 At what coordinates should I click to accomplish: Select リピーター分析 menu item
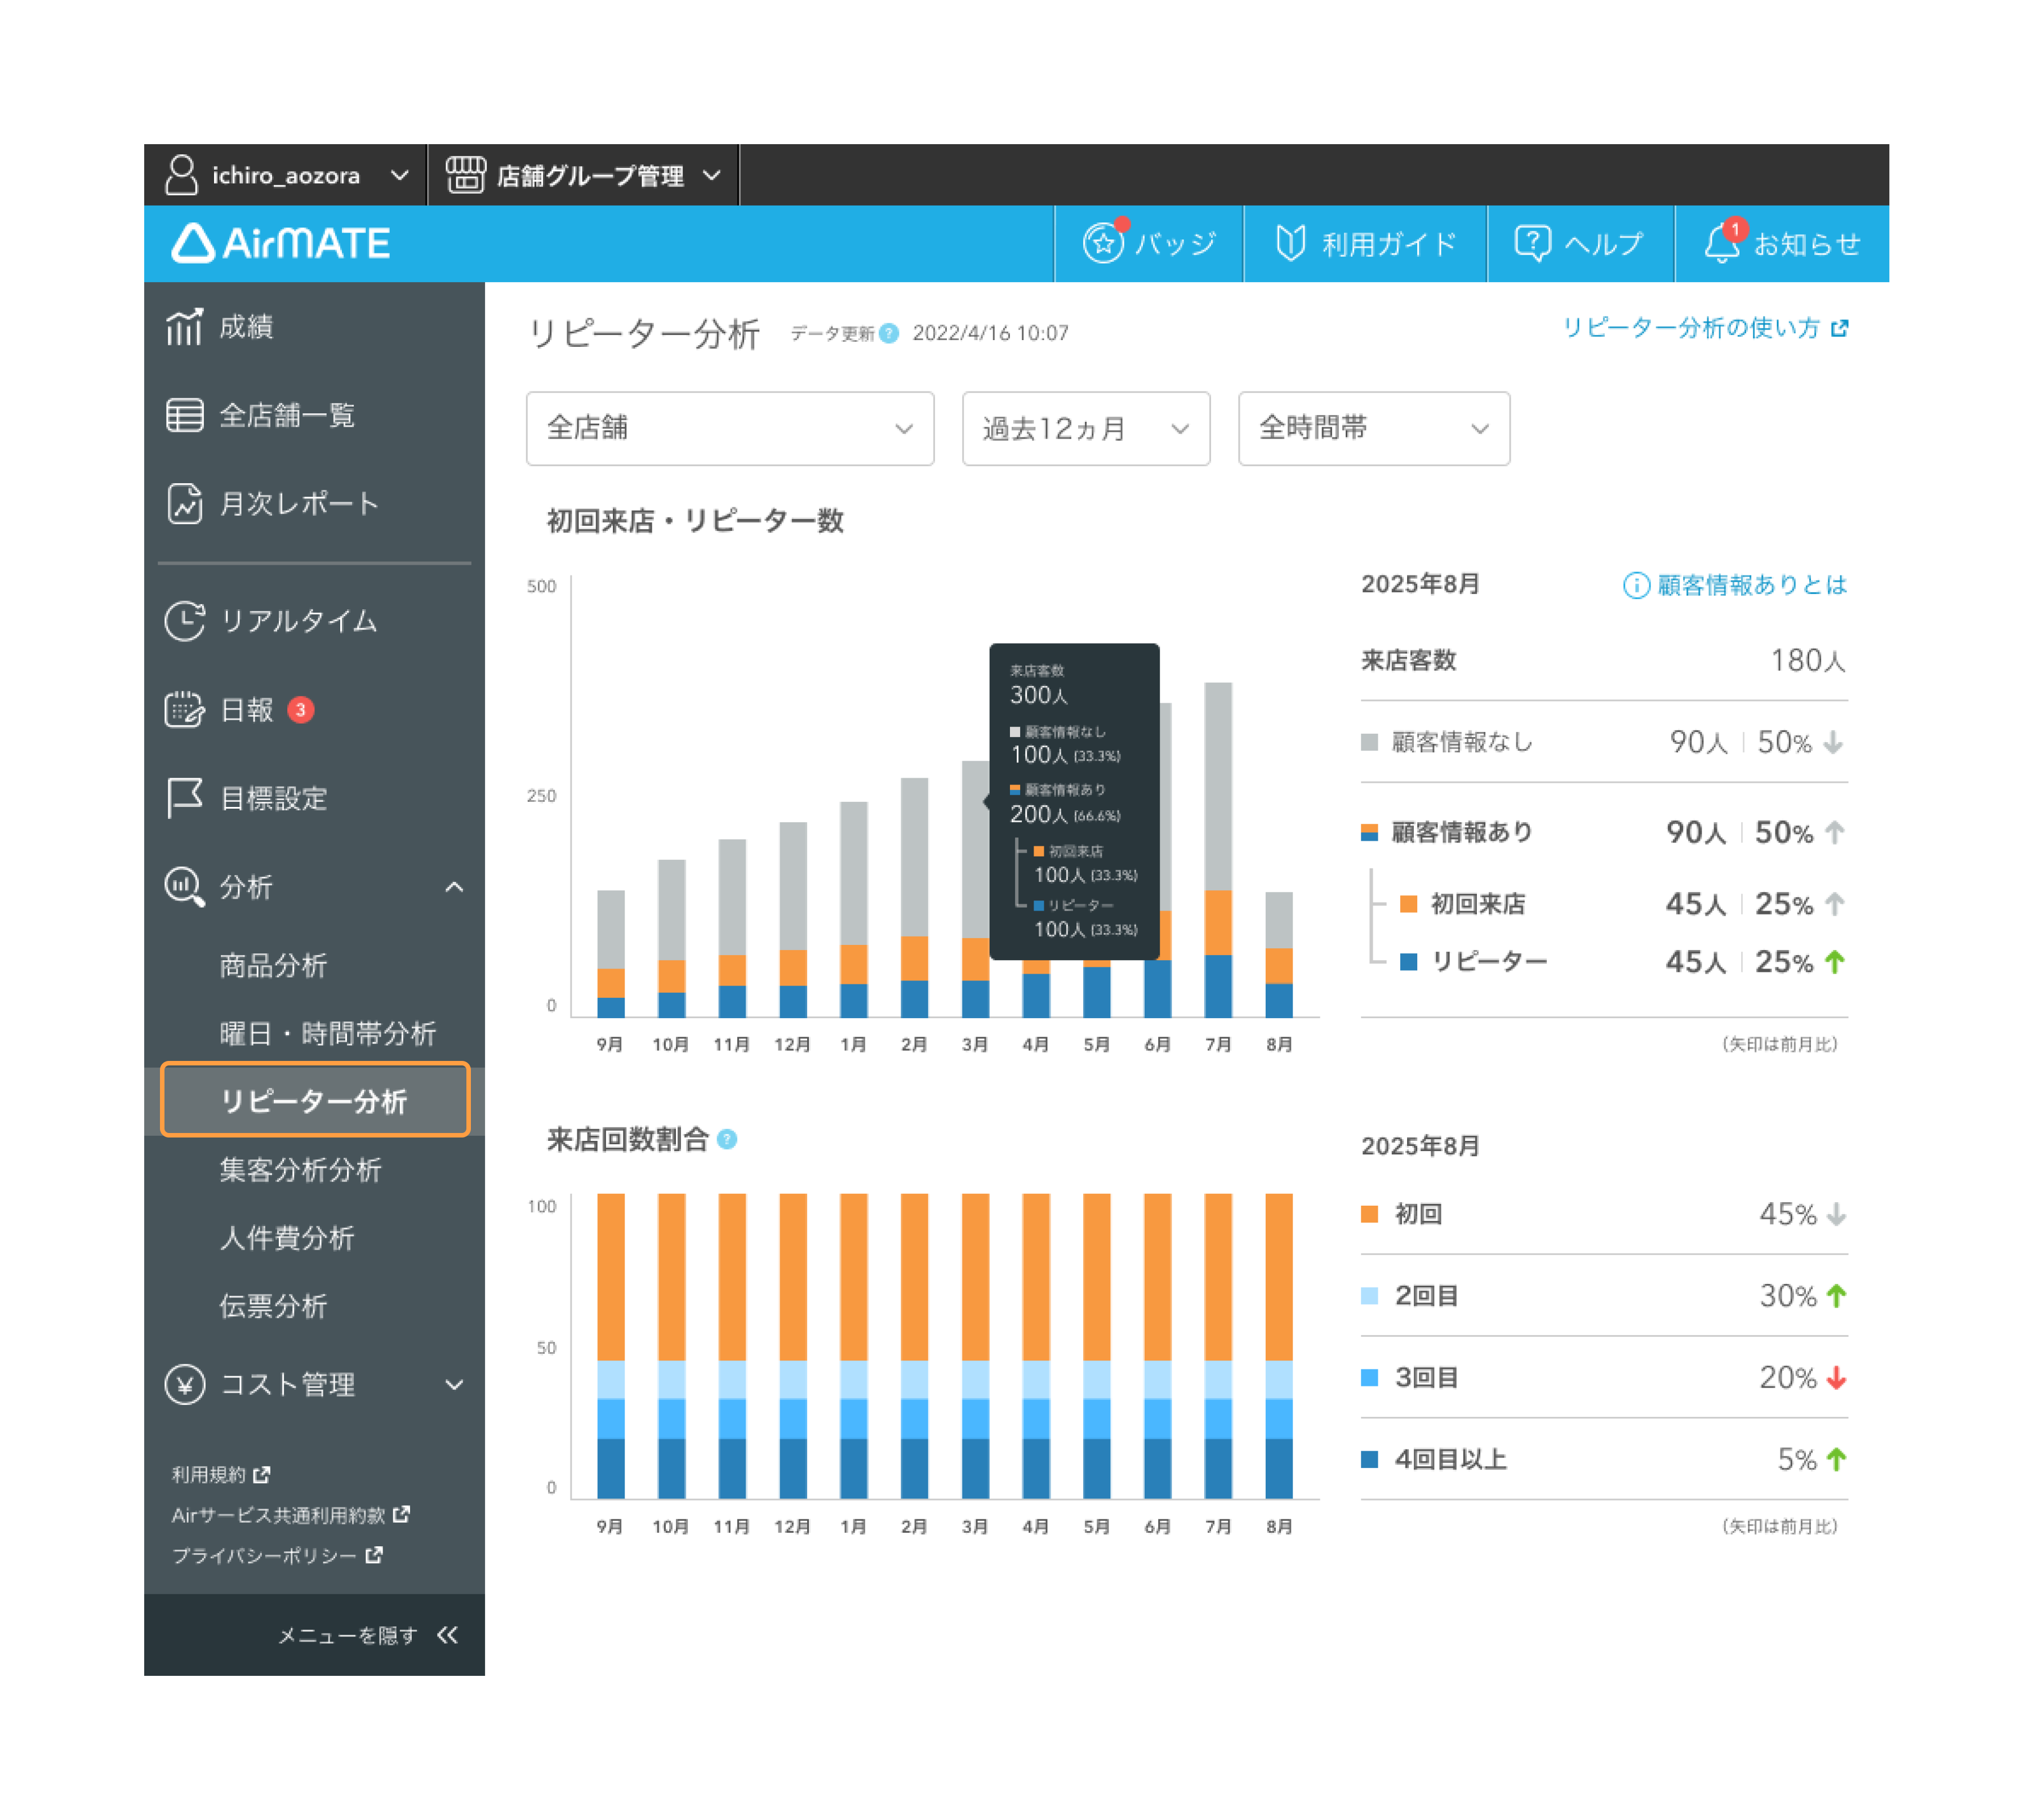point(314,1101)
